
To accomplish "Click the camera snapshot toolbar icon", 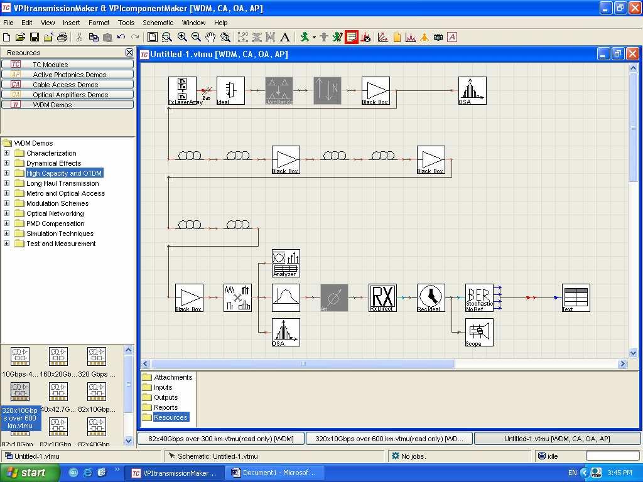I will pos(438,37).
